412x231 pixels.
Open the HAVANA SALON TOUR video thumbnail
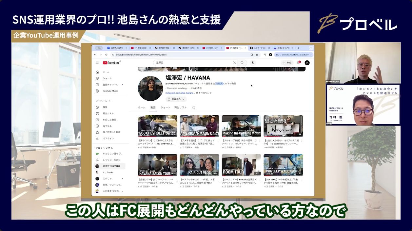158,165
